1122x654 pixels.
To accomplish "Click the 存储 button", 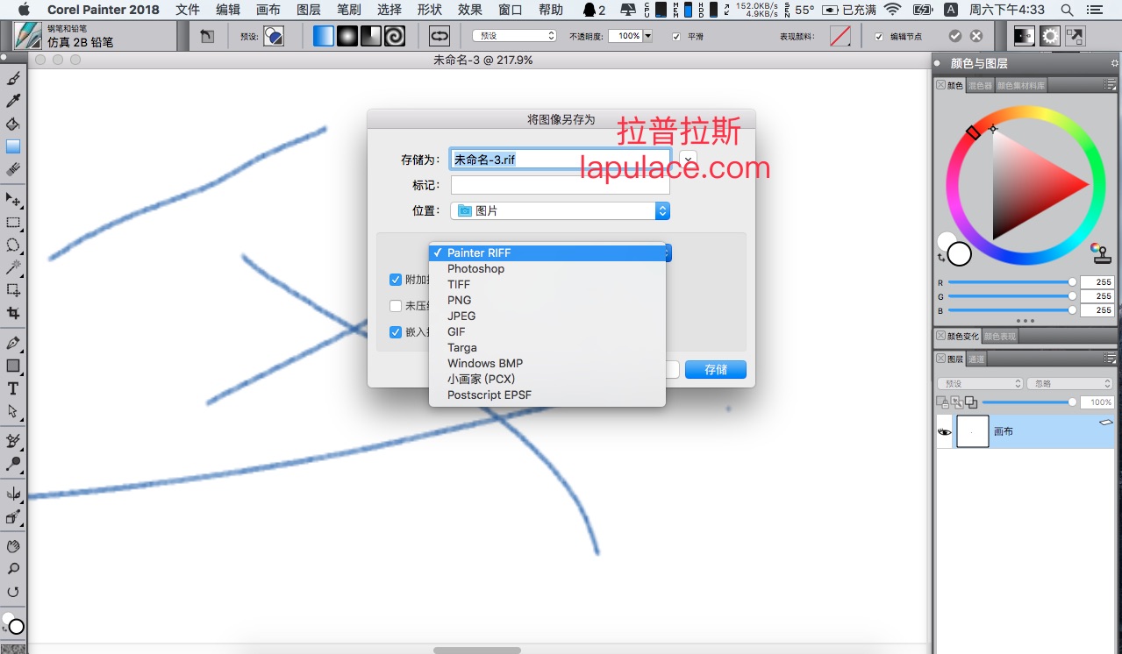I will point(716,370).
